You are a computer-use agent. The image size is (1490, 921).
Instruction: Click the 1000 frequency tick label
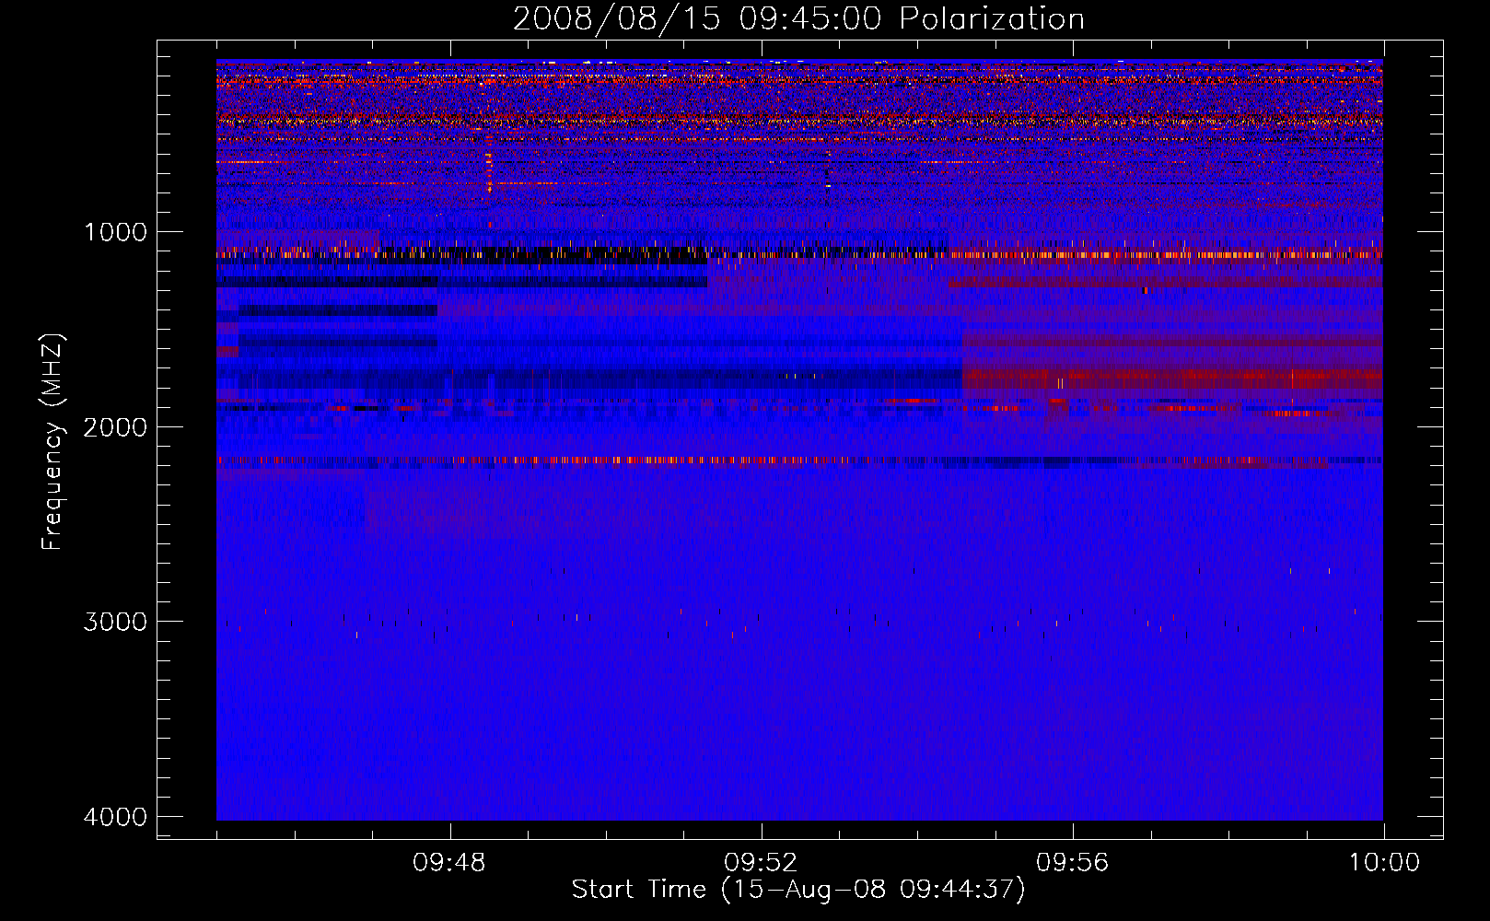116,231
